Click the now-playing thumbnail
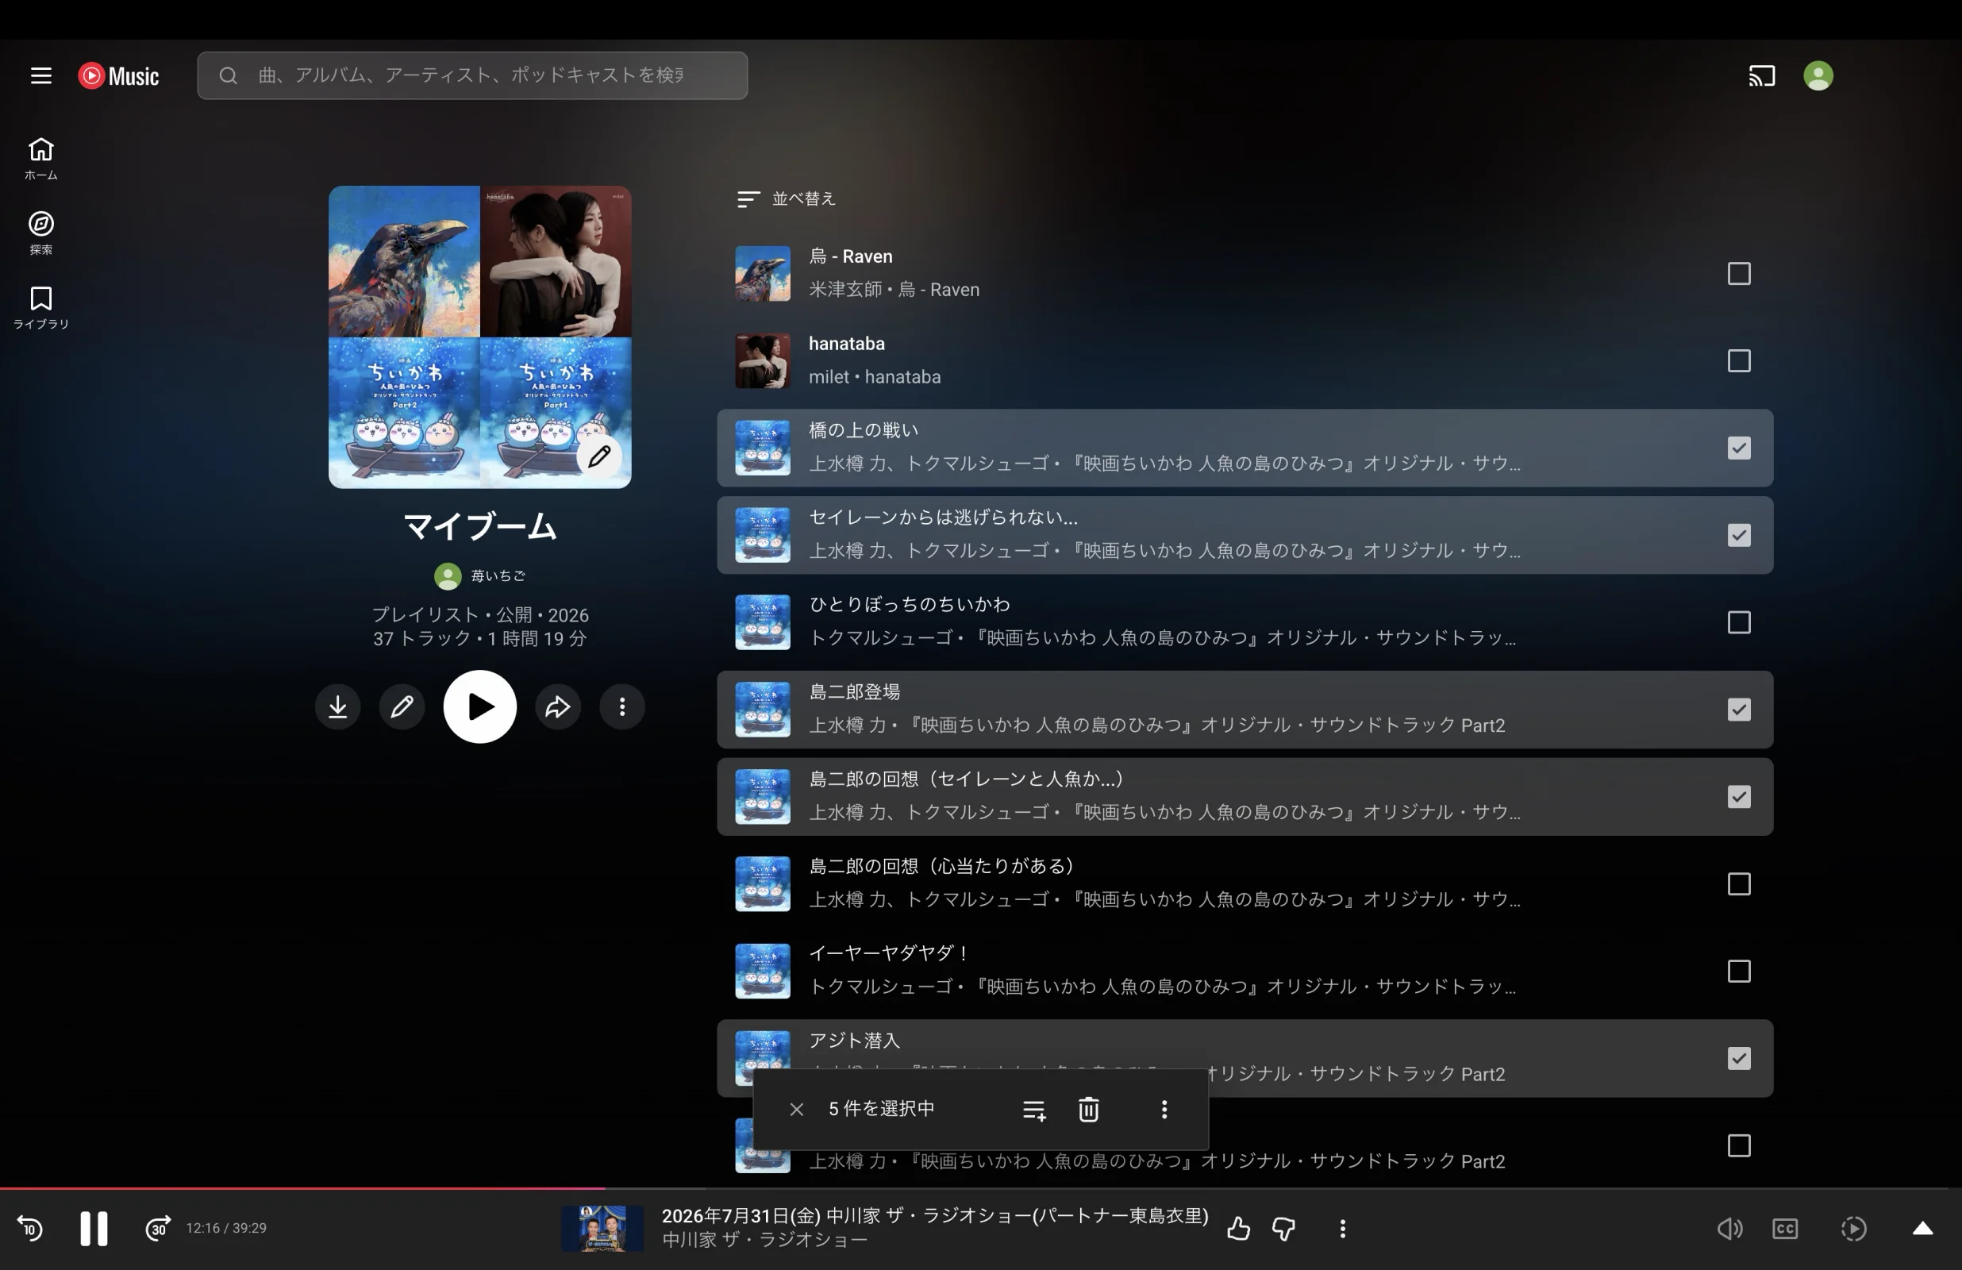The height and width of the screenshot is (1270, 1962). click(602, 1229)
